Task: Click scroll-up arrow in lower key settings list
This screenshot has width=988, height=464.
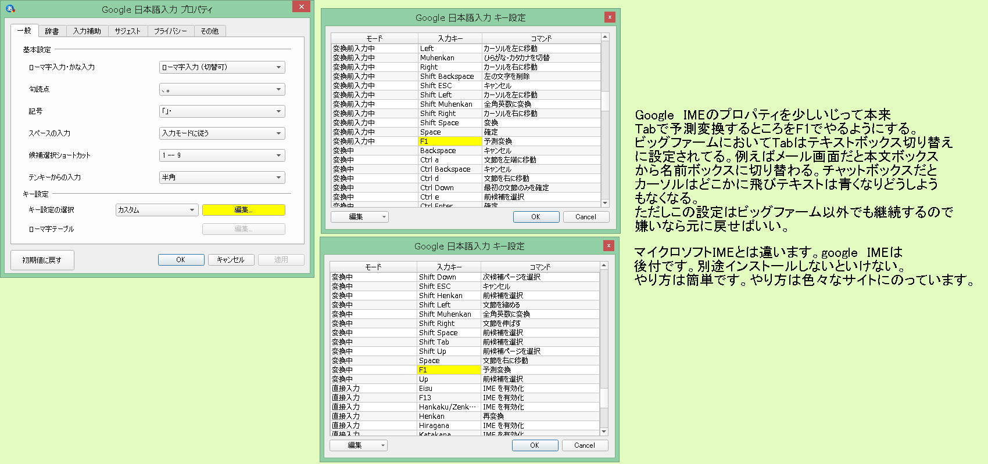Action: [604, 266]
